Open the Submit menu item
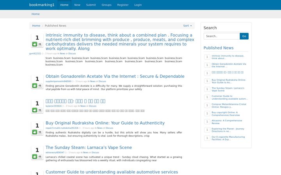The width and height of the screenshot is (281, 175). tap(91, 5)
